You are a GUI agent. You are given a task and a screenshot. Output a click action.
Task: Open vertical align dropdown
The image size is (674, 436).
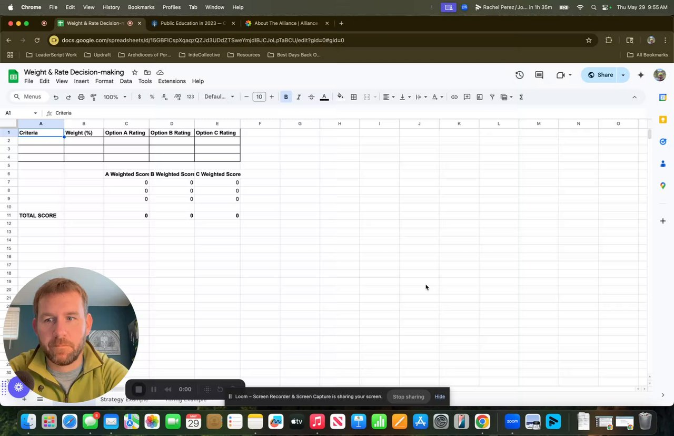[x=405, y=97]
